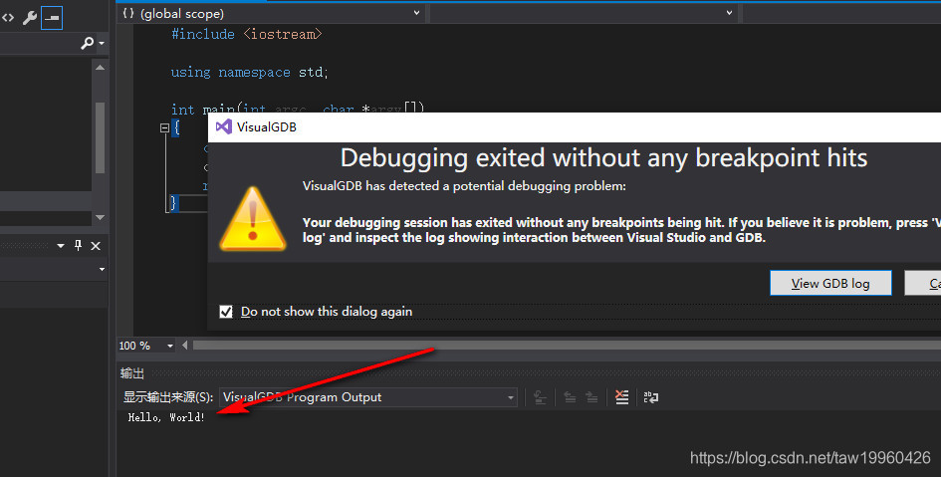Open the search options dropdown arrow
The width and height of the screenshot is (941, 477).
[x=102, y=43]
